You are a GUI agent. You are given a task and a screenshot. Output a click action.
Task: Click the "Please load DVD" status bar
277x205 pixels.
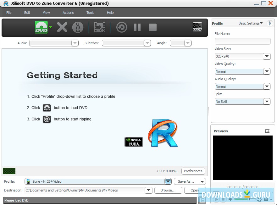point(100,200)
